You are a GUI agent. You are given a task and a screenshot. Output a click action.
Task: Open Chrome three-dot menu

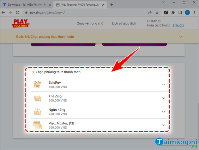click(x=195, y=13)
